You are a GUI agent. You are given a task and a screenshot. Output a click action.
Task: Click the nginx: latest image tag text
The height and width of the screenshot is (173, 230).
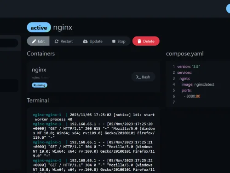click(40, 78)
